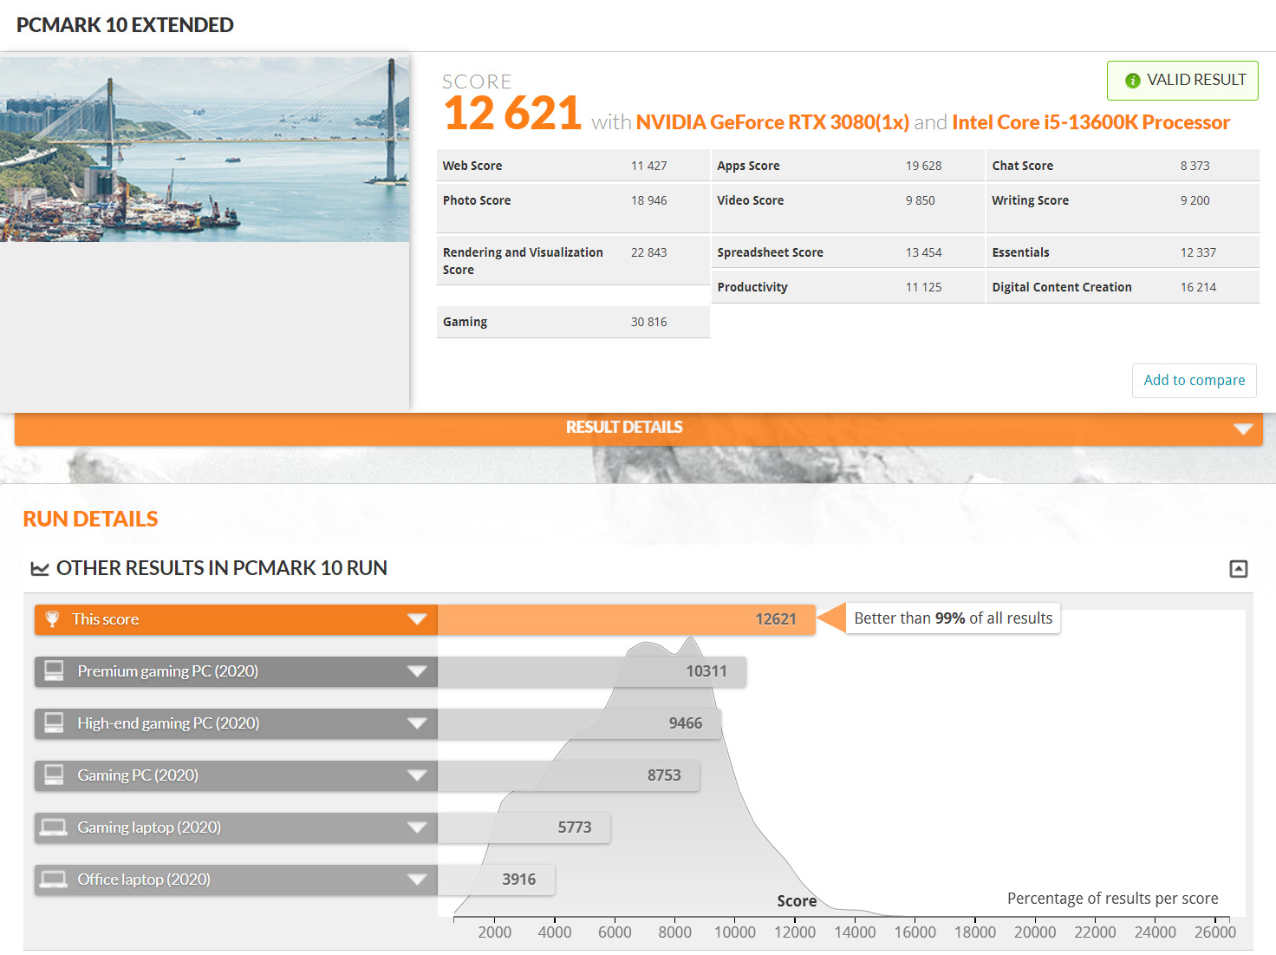Click the chart icon beside Other Results heading

[x=40, y=569]
